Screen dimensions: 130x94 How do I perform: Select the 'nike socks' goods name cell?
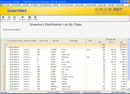[74, 62]
